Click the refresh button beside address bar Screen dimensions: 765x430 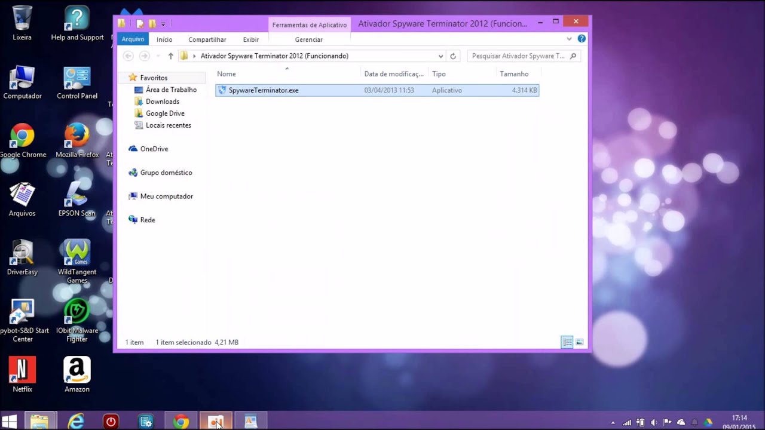[x=453, y=56]
